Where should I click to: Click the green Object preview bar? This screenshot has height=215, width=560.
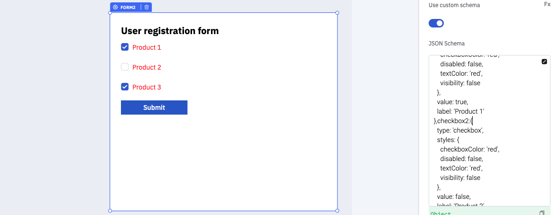click(484, 213)
